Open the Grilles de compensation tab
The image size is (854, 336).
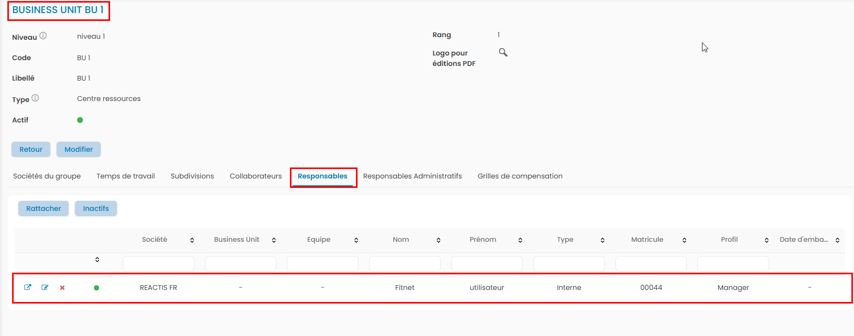click(520, 176)
